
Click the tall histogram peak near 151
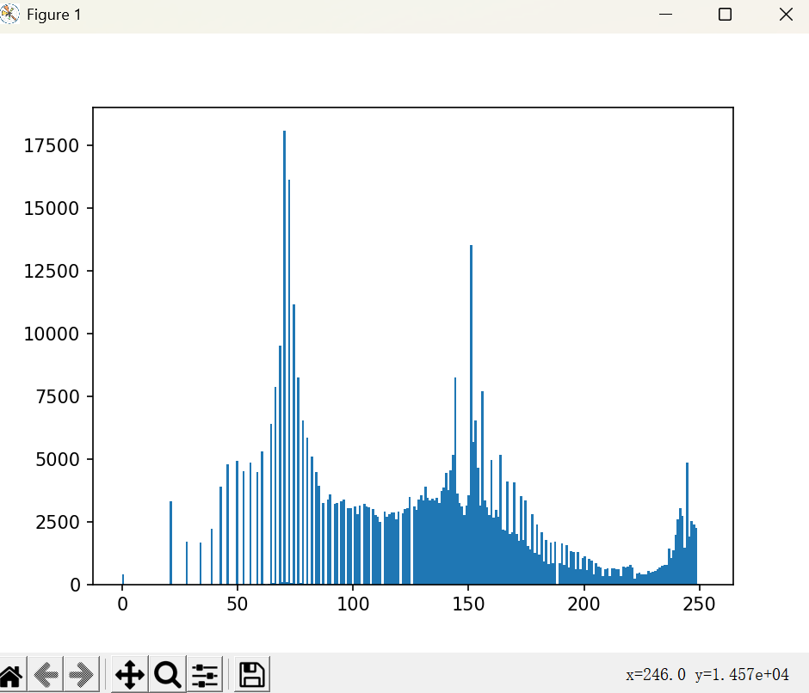point(471,414)
